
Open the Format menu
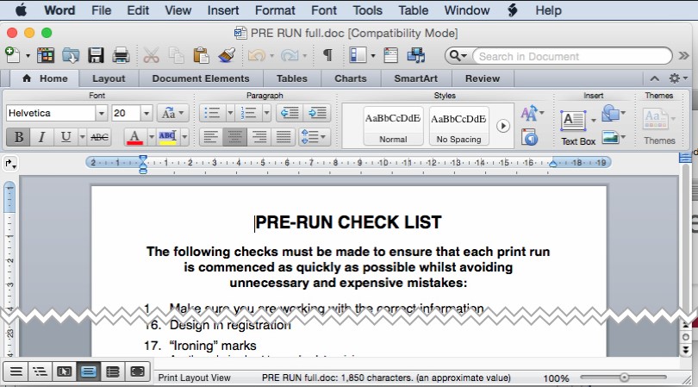[x=275, y=10]
